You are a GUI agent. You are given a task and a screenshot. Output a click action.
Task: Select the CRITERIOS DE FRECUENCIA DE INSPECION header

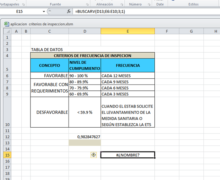pyautogui.click(x=92, y=56)
